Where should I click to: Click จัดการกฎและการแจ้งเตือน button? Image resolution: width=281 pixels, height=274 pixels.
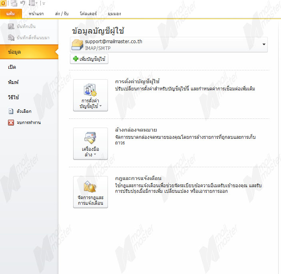pyautogui.click(x=90, y=192)
